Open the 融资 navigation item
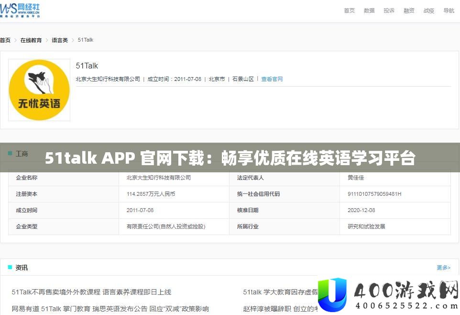The image size is (460, 315). pos(409,11)
